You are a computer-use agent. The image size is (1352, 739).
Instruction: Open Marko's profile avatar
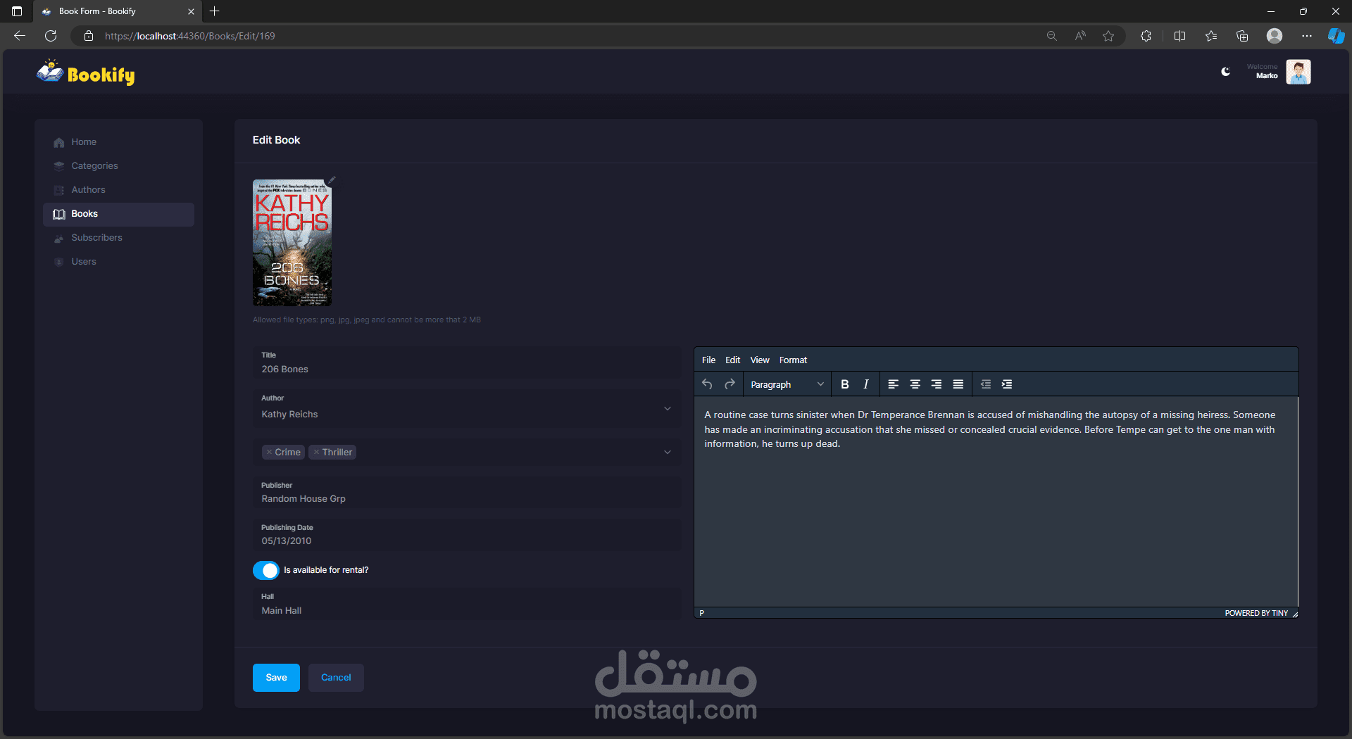[x=1298, y=72]
